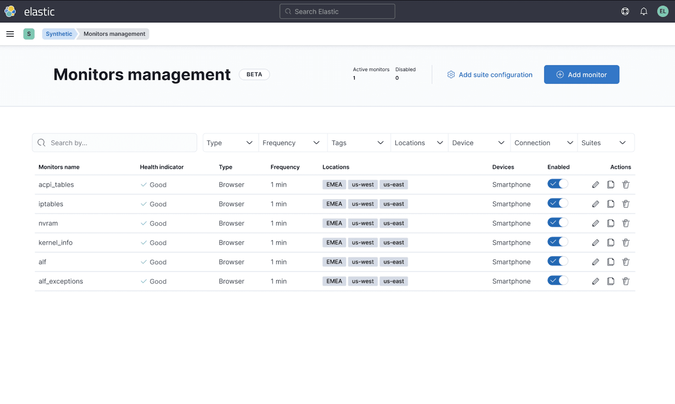
Task: Go to the Synthetic breadcrumb
Action: 59,34
